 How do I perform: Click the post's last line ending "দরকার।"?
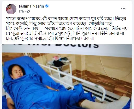click(50, 38)
